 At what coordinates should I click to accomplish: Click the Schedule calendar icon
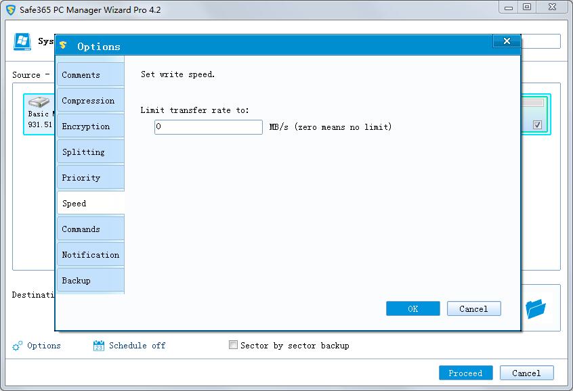[98, 346]
